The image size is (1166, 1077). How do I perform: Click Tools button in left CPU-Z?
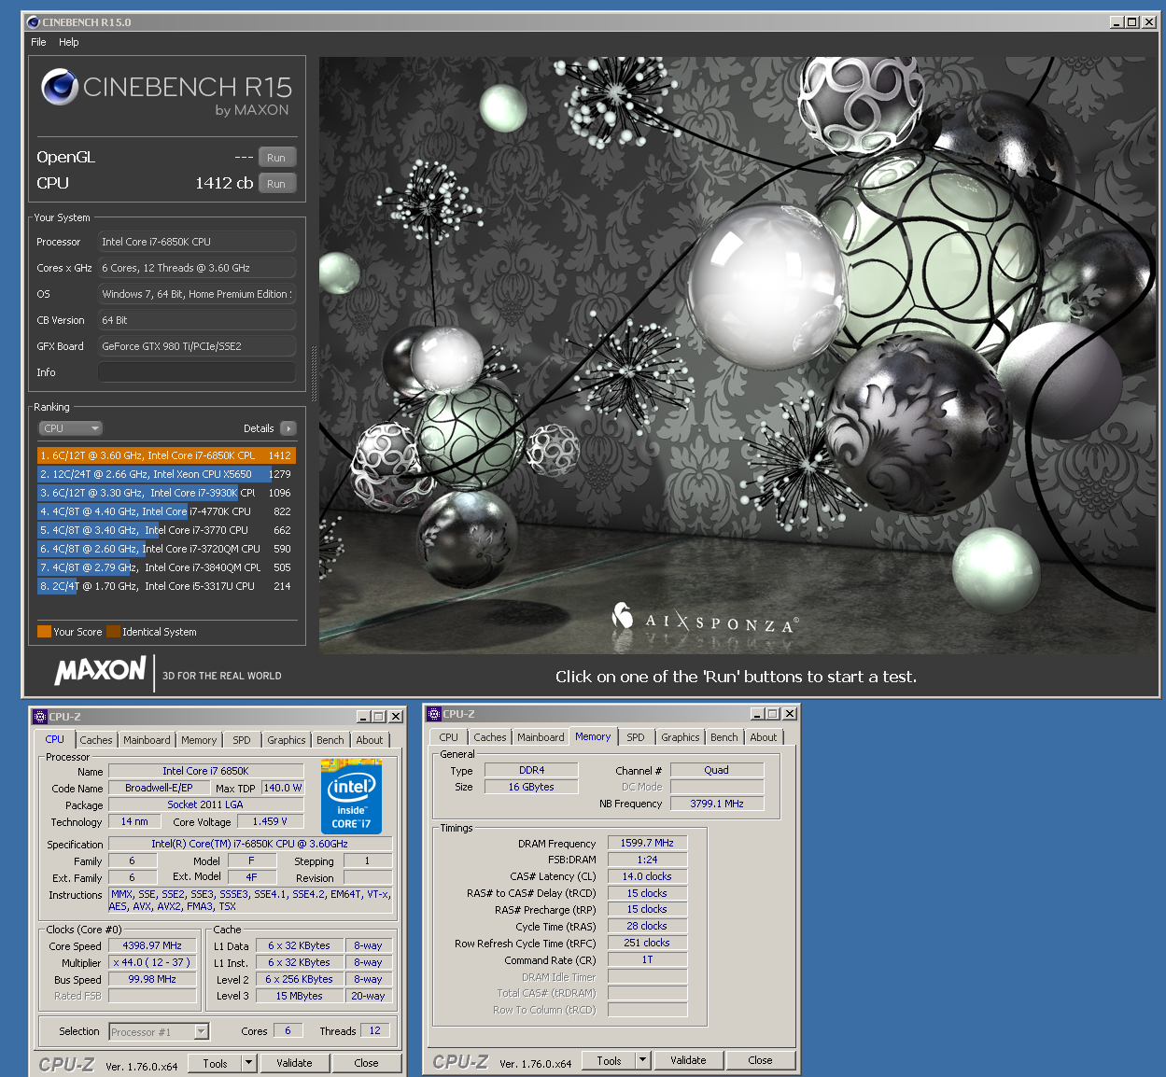[216, 1063]
